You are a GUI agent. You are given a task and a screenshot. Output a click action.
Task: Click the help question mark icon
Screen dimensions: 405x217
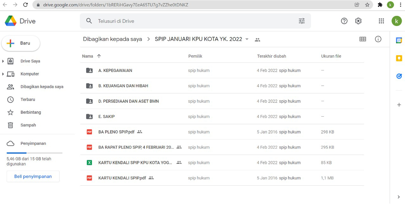[344, 21]
